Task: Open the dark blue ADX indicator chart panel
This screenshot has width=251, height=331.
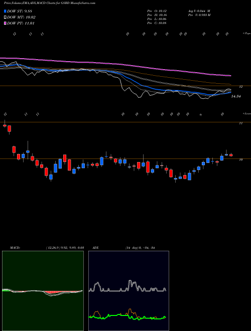Action: pyautogui.click(x=129, y=291)
